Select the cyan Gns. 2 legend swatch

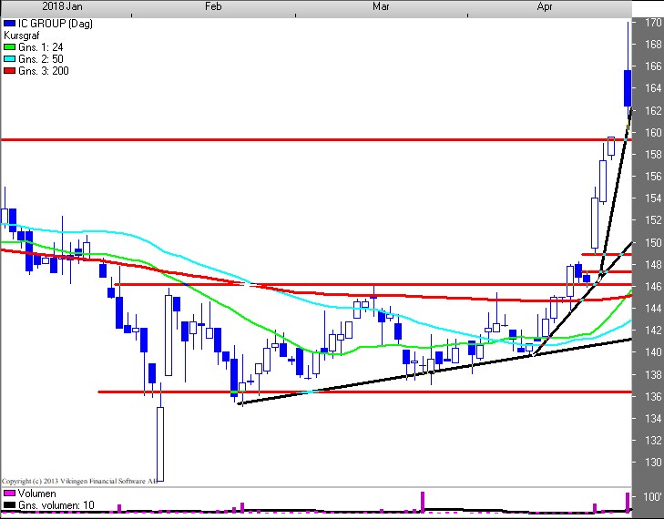pos(9,58)
